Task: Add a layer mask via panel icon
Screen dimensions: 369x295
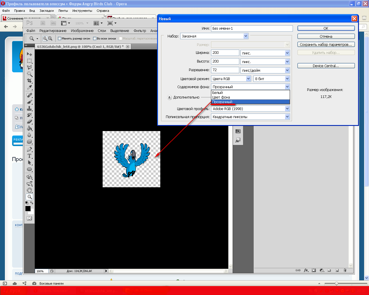Action: click(314, 270)
